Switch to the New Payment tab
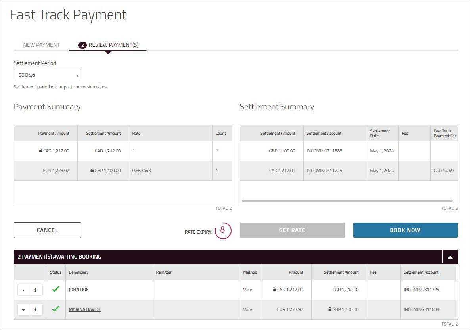 [42, 45]
